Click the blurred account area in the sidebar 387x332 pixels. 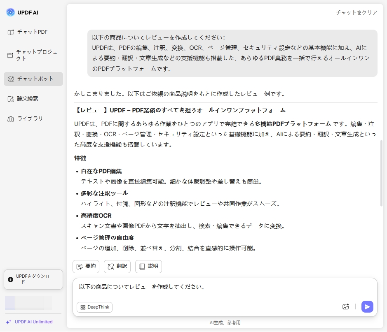pyautogui.click(x=28, y=303)
